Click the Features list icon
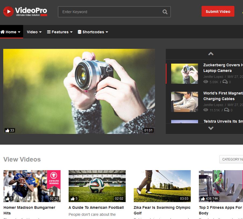243x219 pixels. [49, 32]
